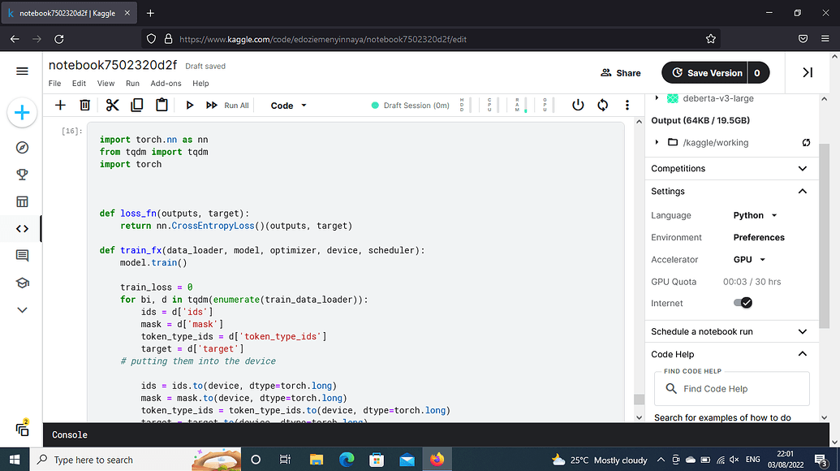Copy the cell using copy icon
Viewport: 840px width, 471px height.
136,105
